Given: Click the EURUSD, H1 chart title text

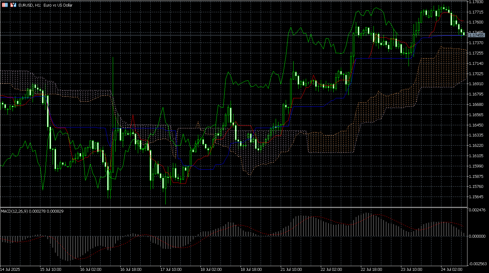Looking at the screenshot, I should pyautogui.click(x=45, y=5).
